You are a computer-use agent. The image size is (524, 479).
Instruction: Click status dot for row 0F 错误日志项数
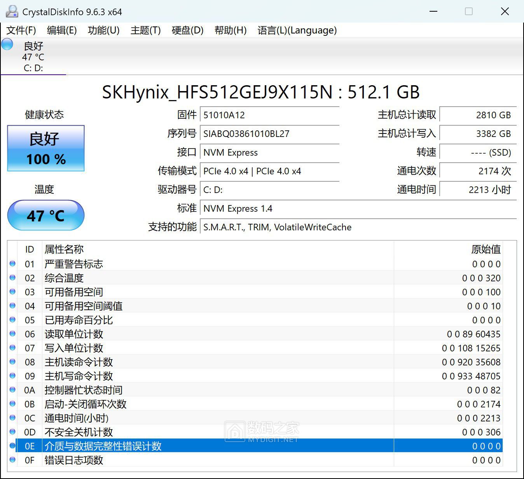point(12,460)
